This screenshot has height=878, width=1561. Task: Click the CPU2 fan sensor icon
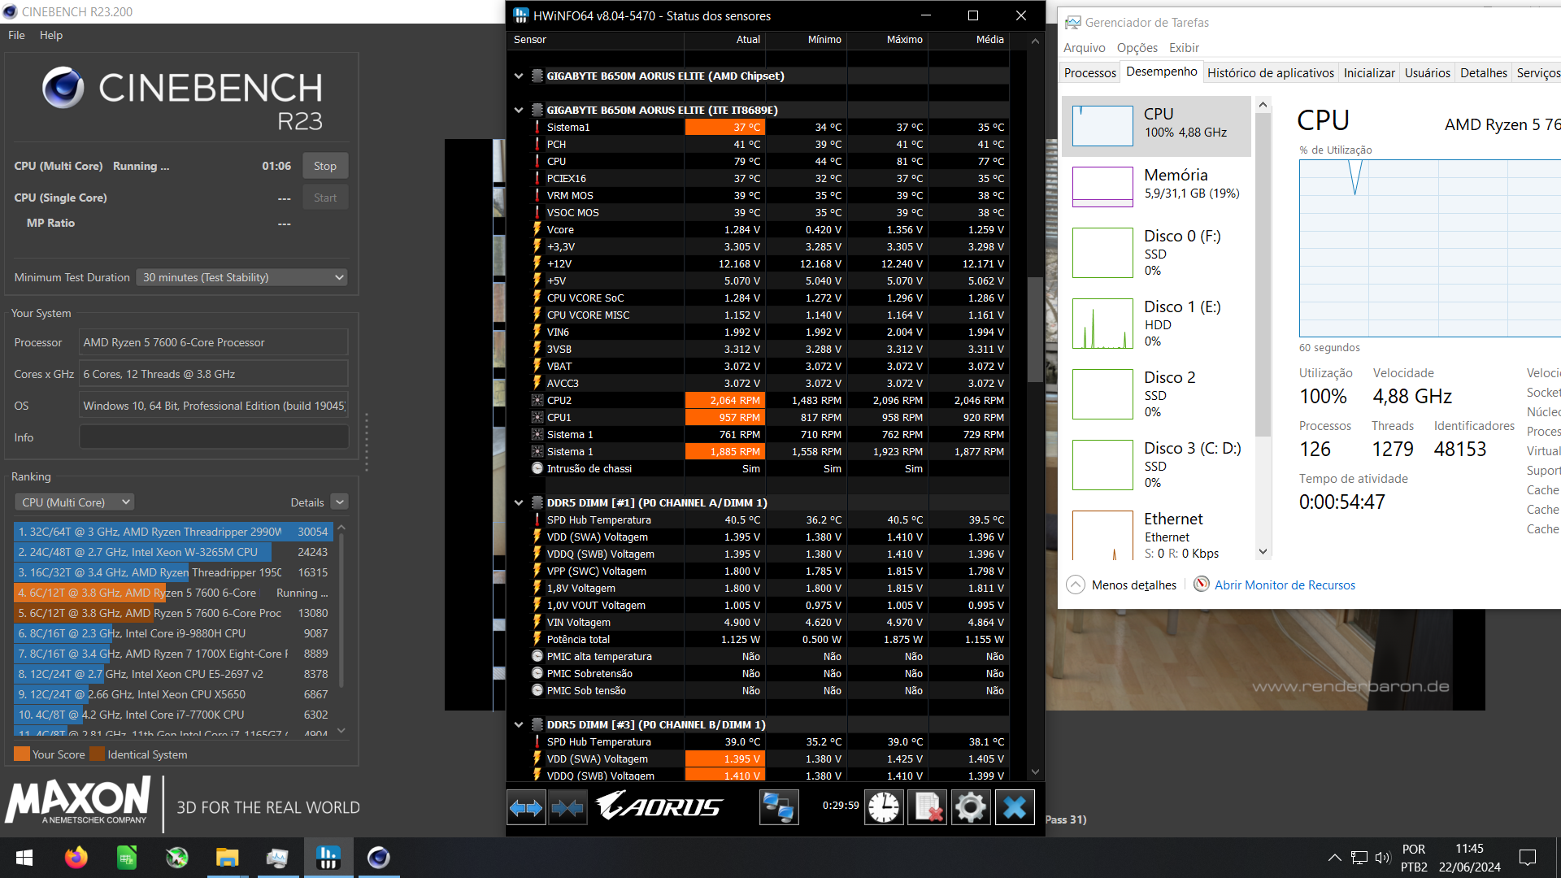coord(537,400)
